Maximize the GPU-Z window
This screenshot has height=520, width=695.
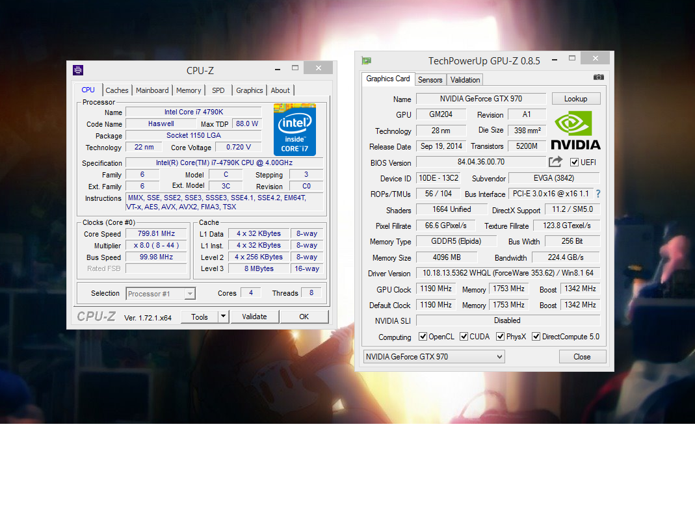click(572, 58)
